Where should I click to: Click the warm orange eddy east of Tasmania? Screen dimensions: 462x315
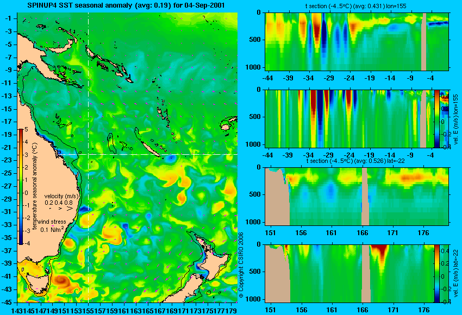[63, 281]
